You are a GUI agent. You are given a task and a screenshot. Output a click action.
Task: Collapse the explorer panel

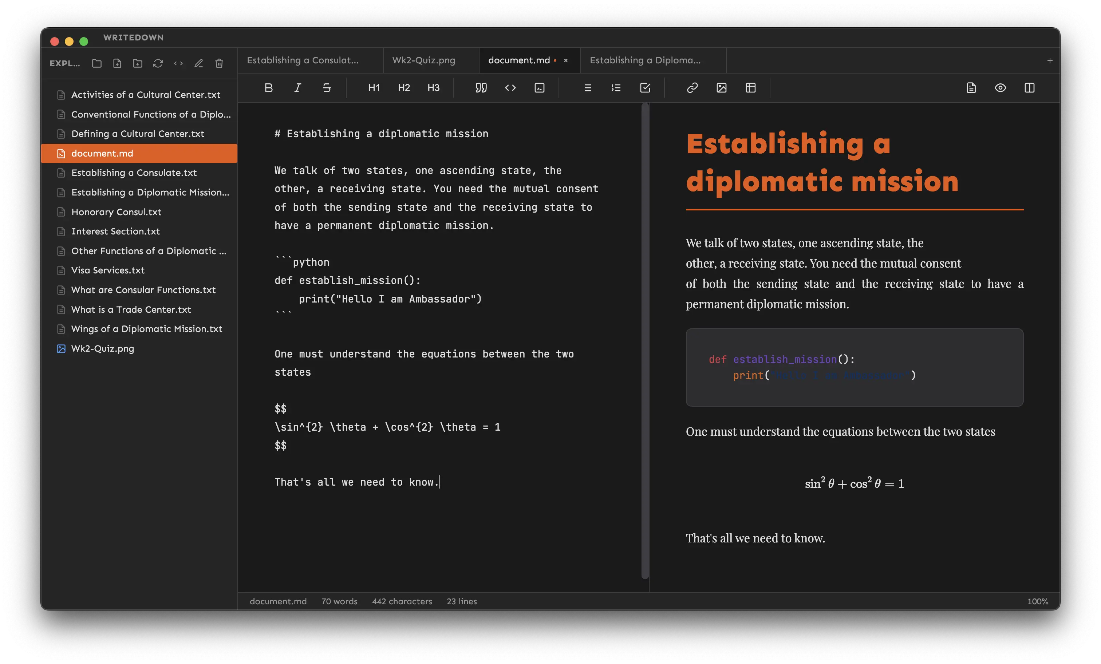point(65,63)
